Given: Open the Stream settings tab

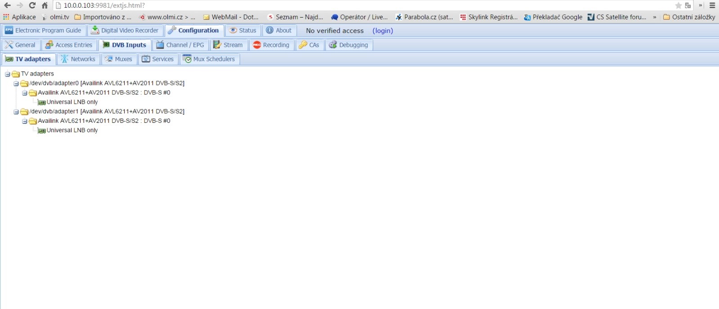Looking at the screenshot, I should tap(228, 45).
